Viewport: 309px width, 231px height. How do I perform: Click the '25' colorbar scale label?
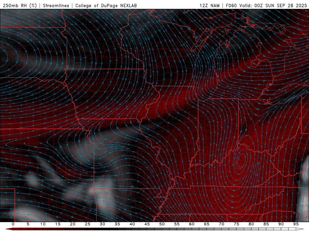point(87,224)
